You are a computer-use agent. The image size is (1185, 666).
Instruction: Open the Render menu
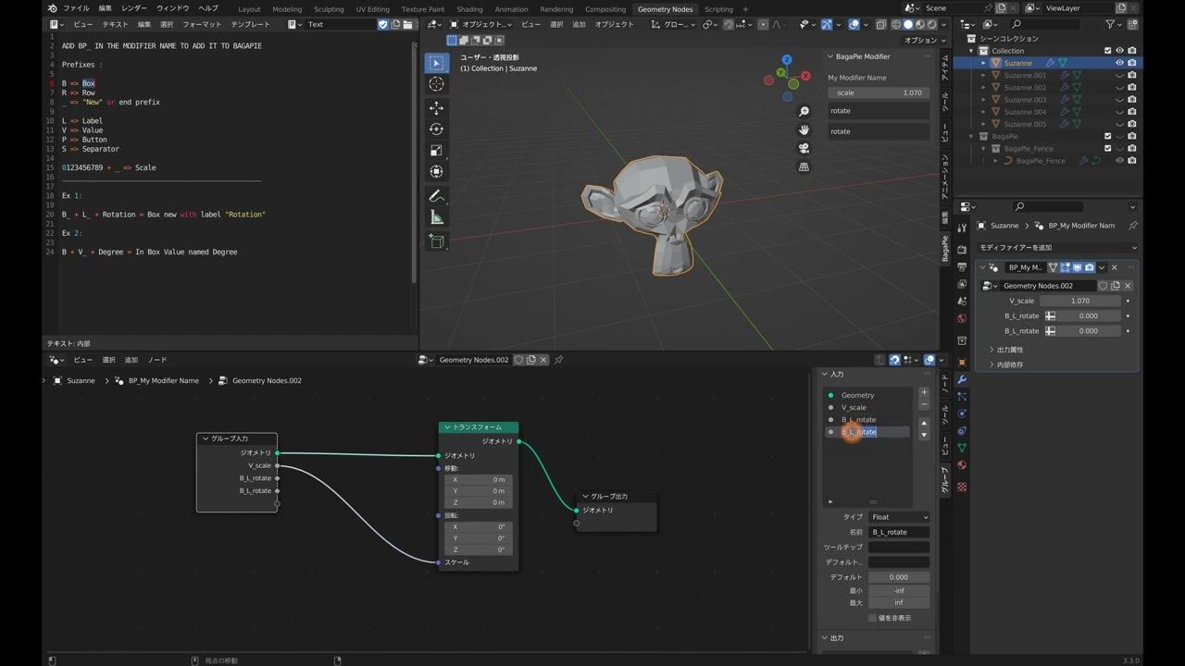134,8
